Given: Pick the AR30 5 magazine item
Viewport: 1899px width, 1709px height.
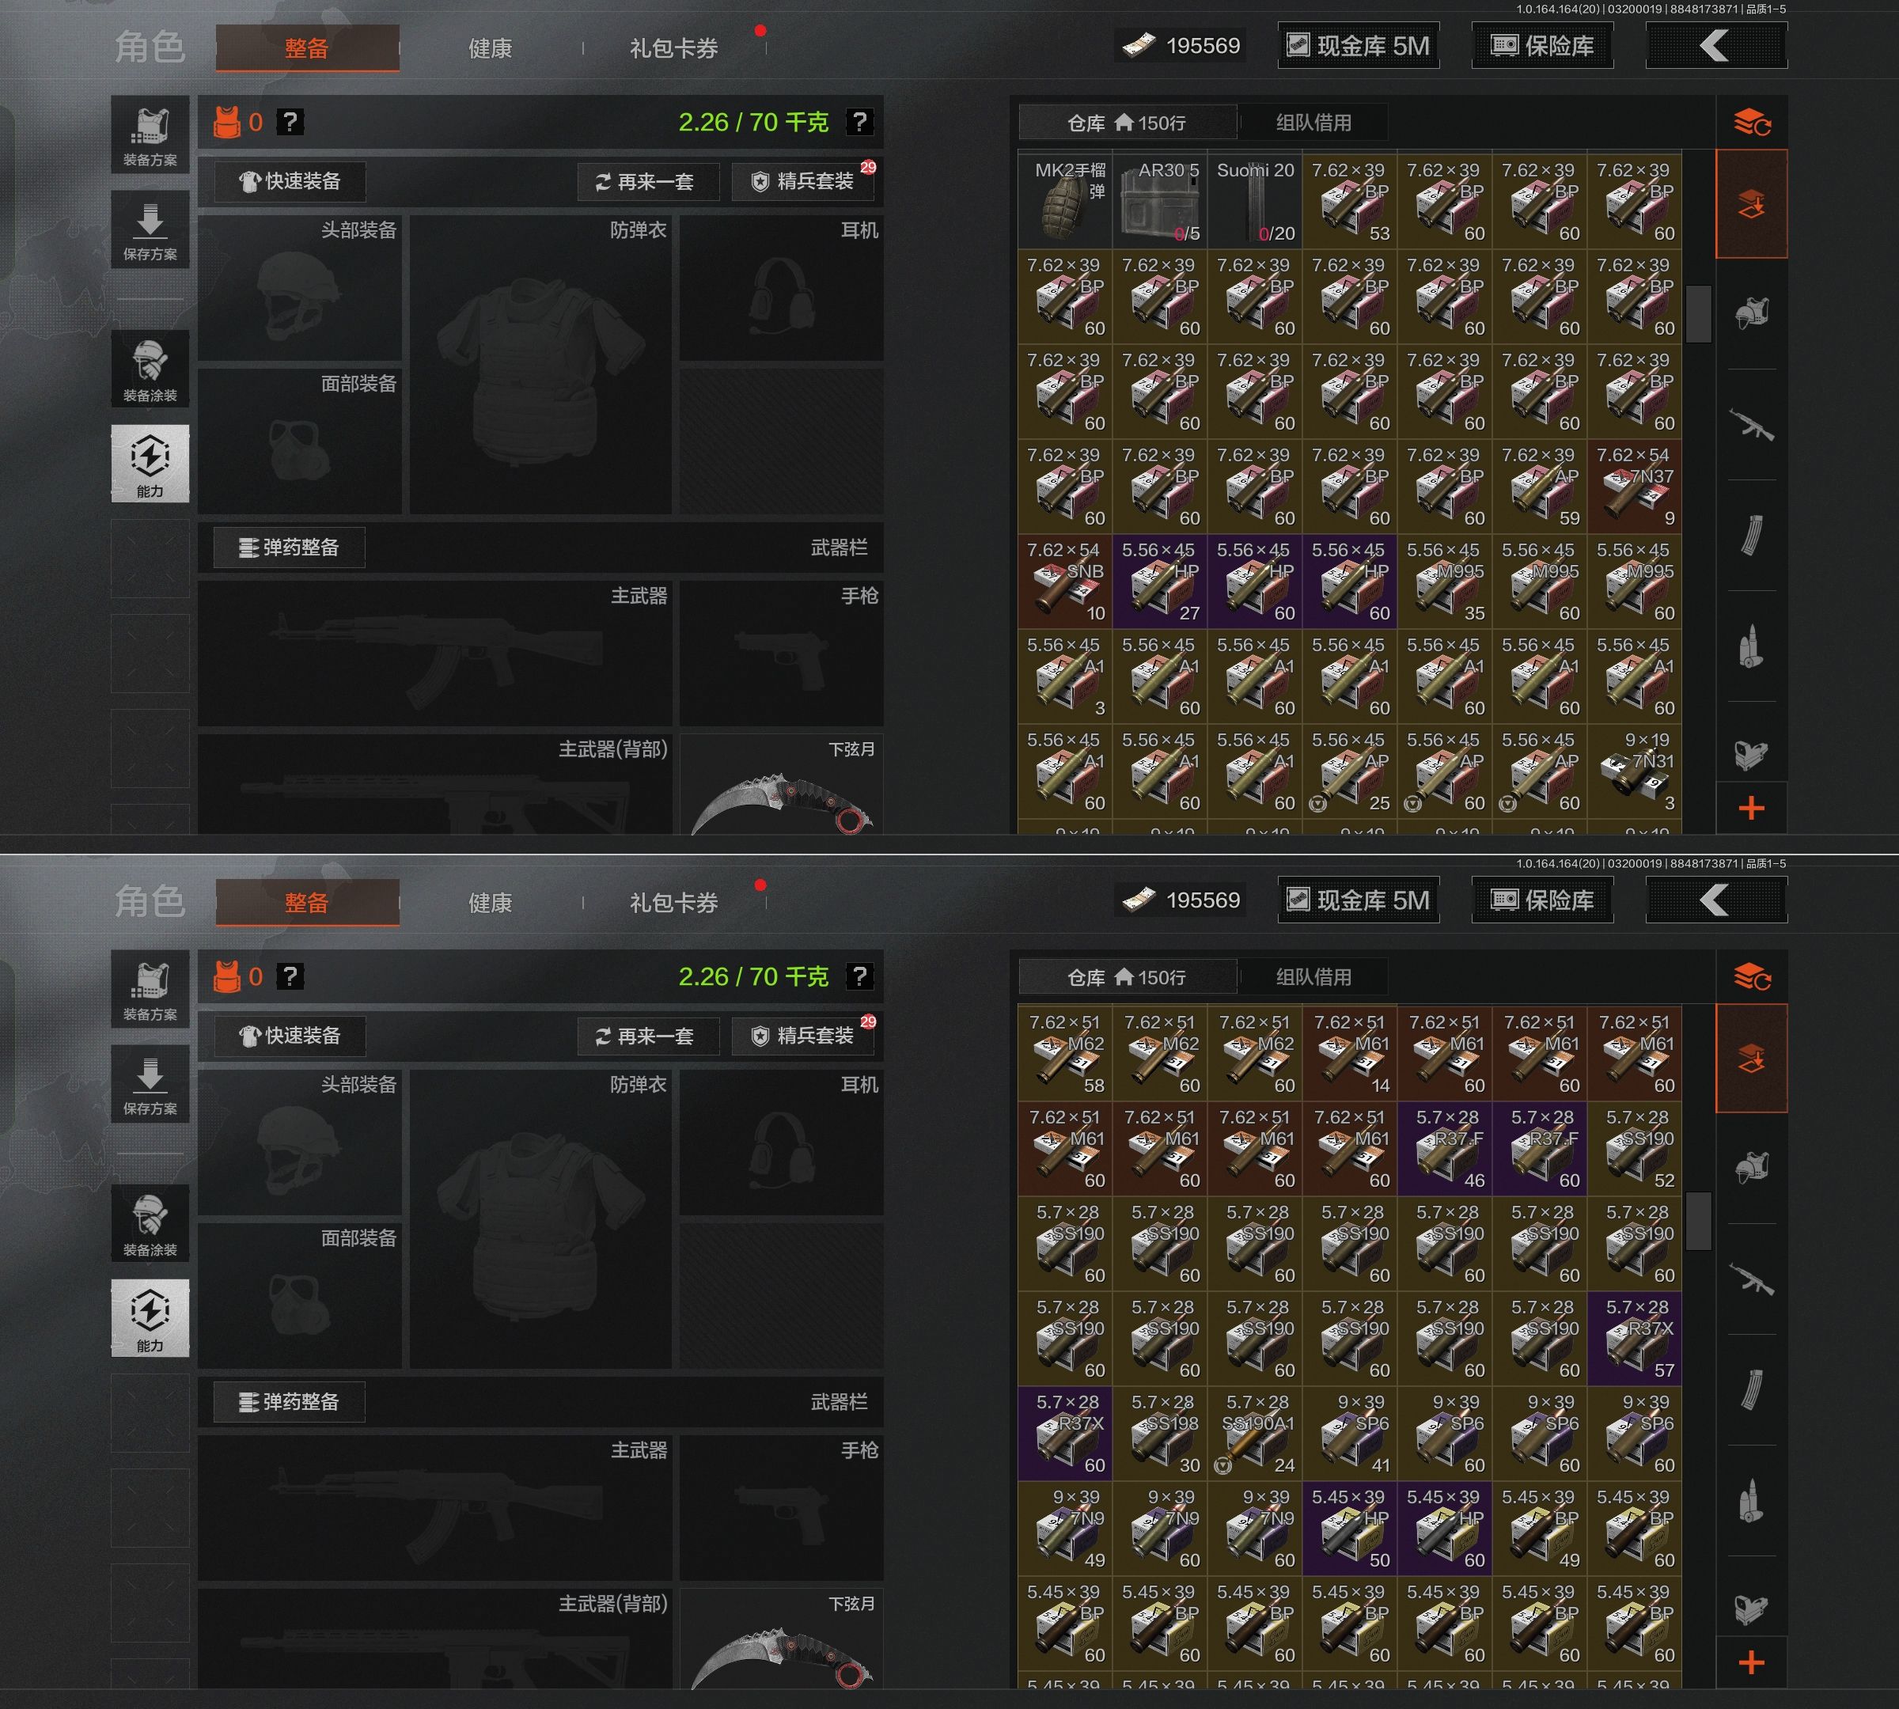Looking at the screenshot, I should pos(1160,200).
